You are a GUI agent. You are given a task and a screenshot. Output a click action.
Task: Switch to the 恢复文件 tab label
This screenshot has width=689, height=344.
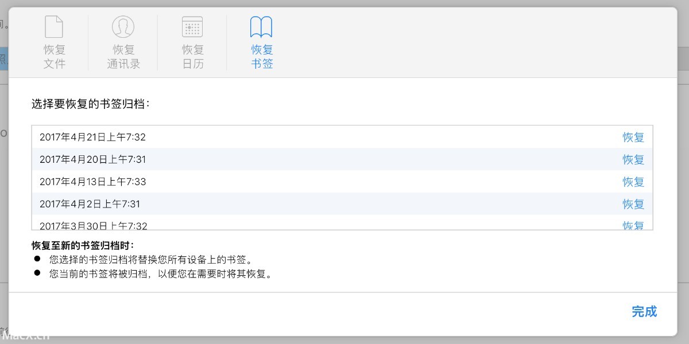point(55,57)
